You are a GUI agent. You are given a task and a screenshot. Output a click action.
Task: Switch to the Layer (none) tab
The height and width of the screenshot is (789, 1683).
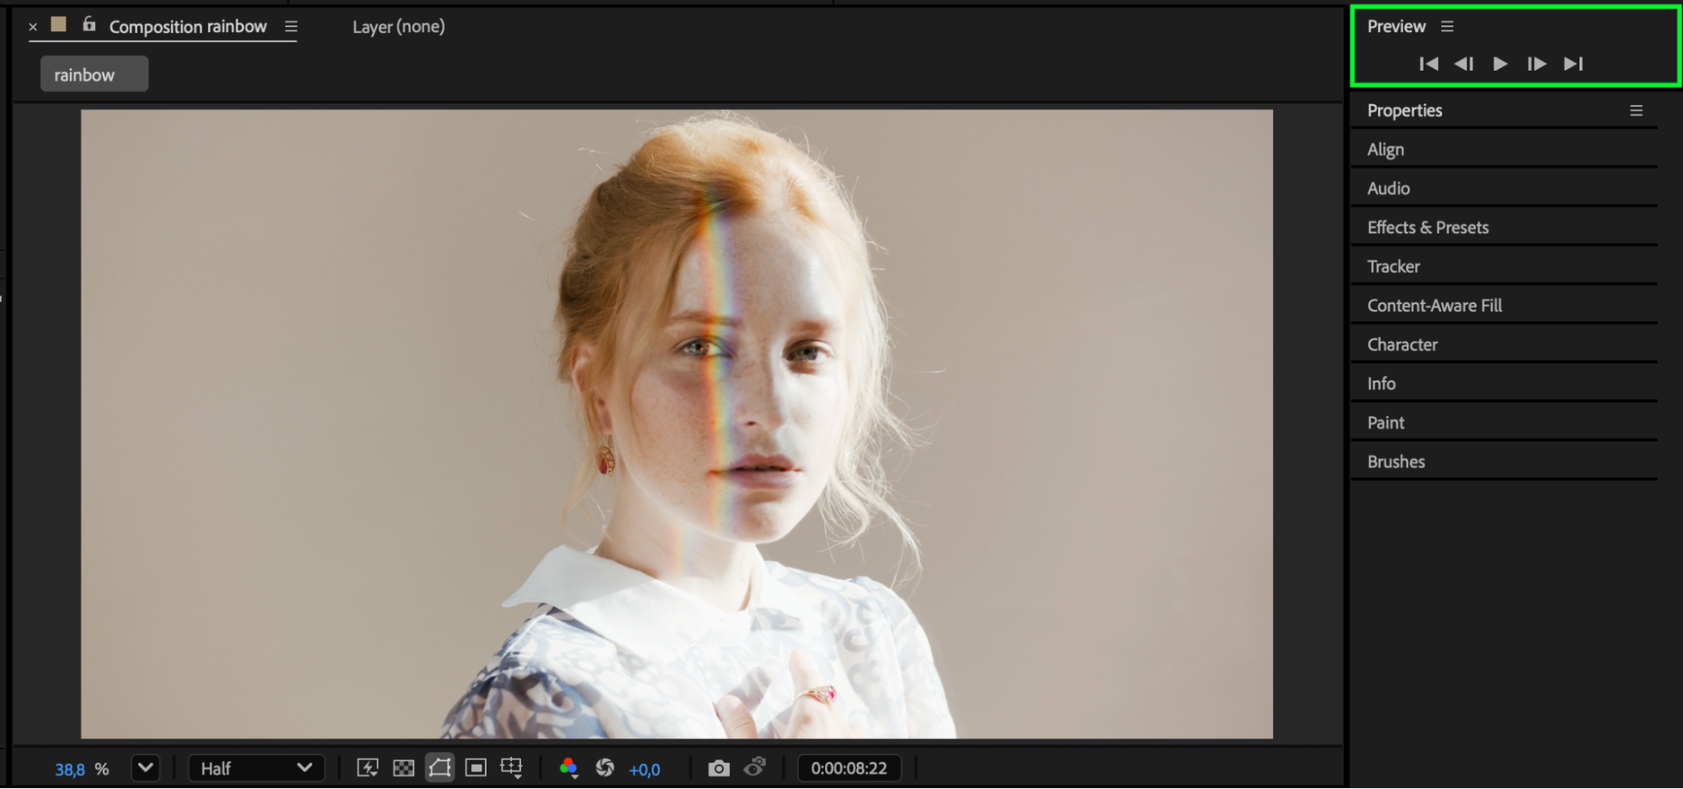click(x=398, y=27)
